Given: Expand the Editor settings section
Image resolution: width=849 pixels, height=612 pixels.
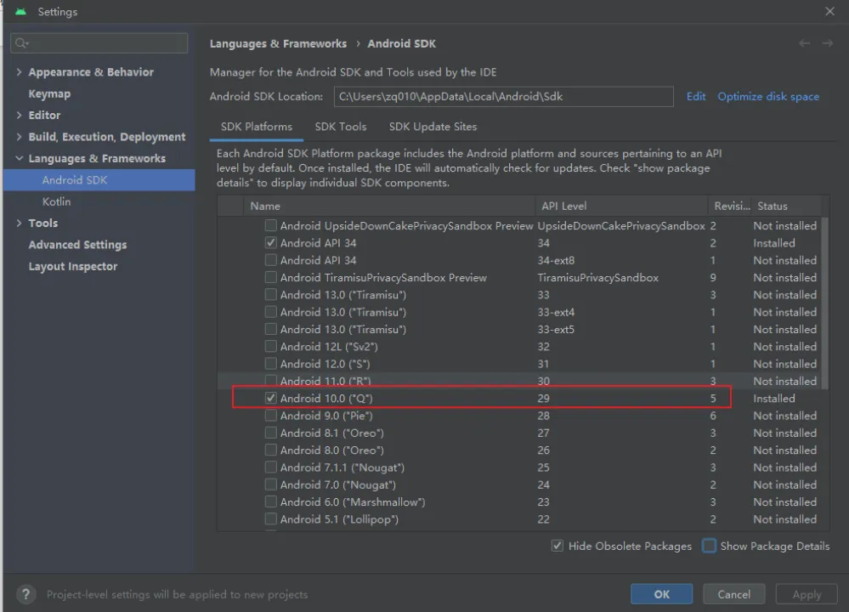Looking at the screenshot, I should coord(19,115).
